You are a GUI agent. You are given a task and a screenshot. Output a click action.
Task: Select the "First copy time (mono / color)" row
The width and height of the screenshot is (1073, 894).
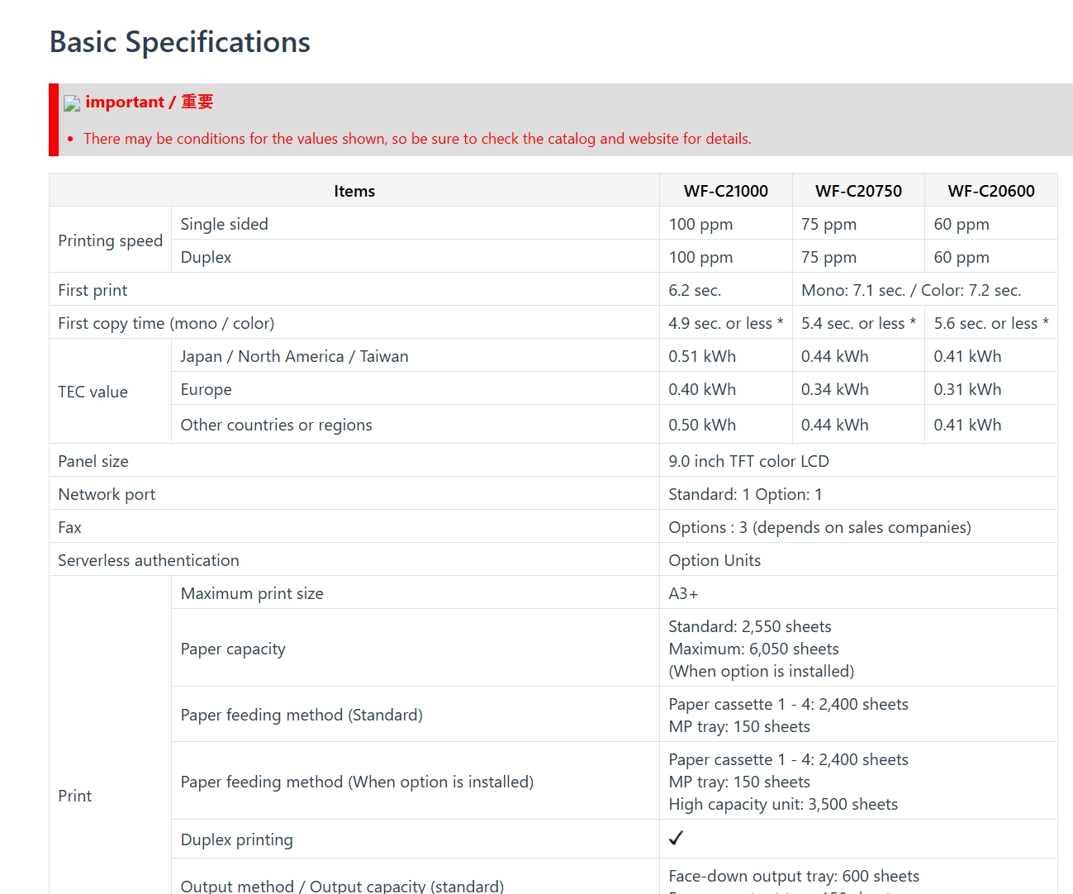(x=166, y=323)
